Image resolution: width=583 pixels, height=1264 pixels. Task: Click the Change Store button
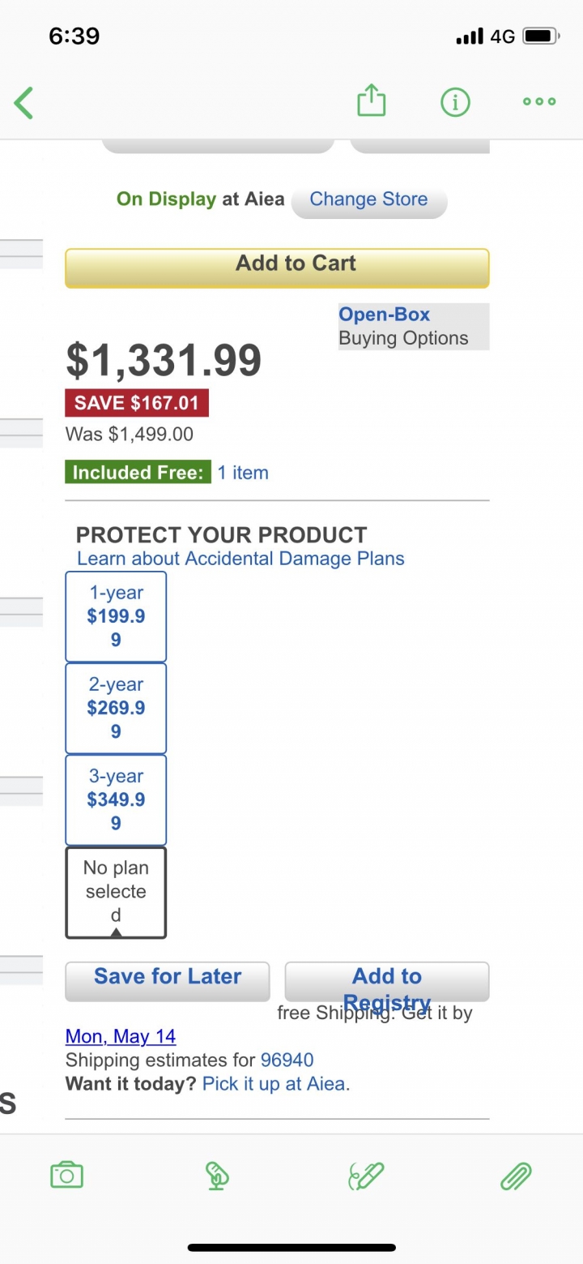click(368, 200)
